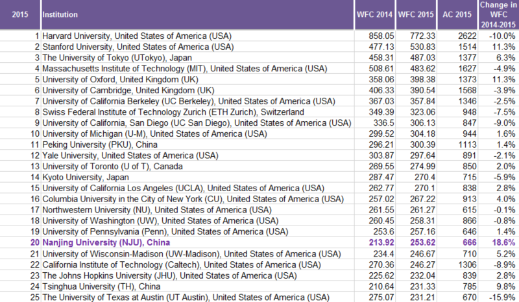The width and height of the screenshot is (519, 302).
Task: Click the WFC 2014 column header
Action: coord(375,14)
